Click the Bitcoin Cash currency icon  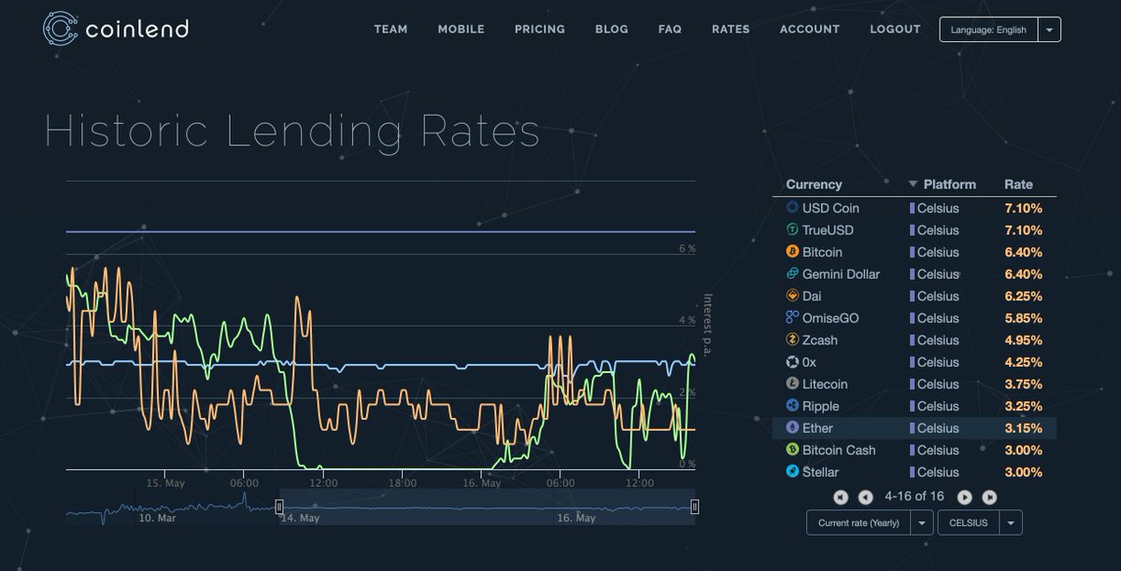[792, 450]
